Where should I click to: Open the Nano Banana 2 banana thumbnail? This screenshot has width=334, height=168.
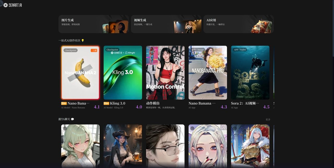click(x=80, y=73)
